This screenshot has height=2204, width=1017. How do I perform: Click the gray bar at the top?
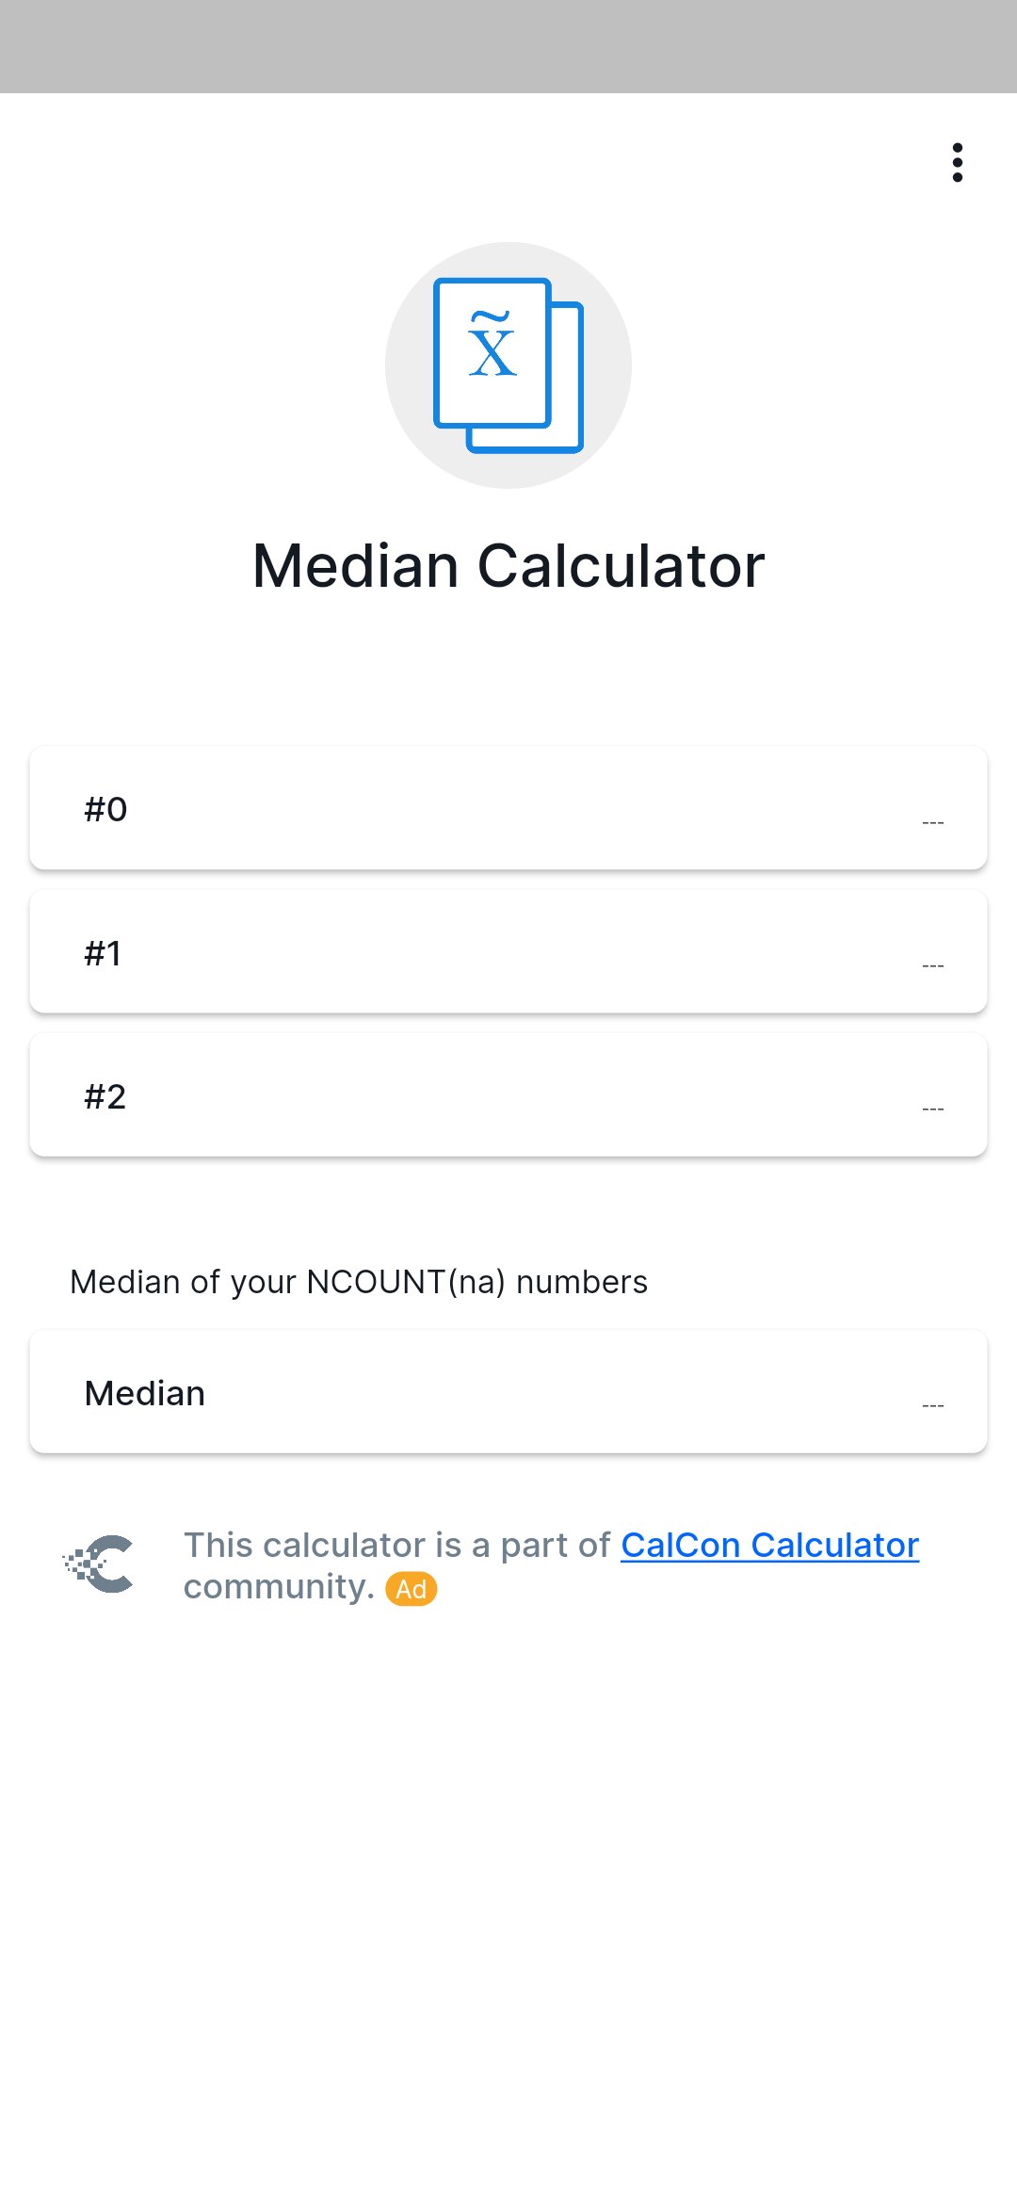(x=508, y=46)
